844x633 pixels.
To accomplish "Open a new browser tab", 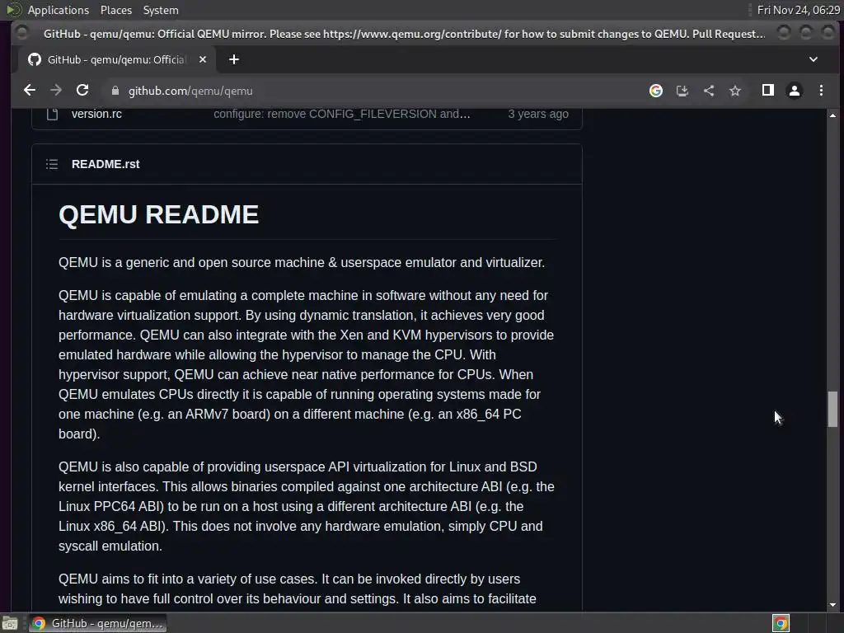I will 233,59.
